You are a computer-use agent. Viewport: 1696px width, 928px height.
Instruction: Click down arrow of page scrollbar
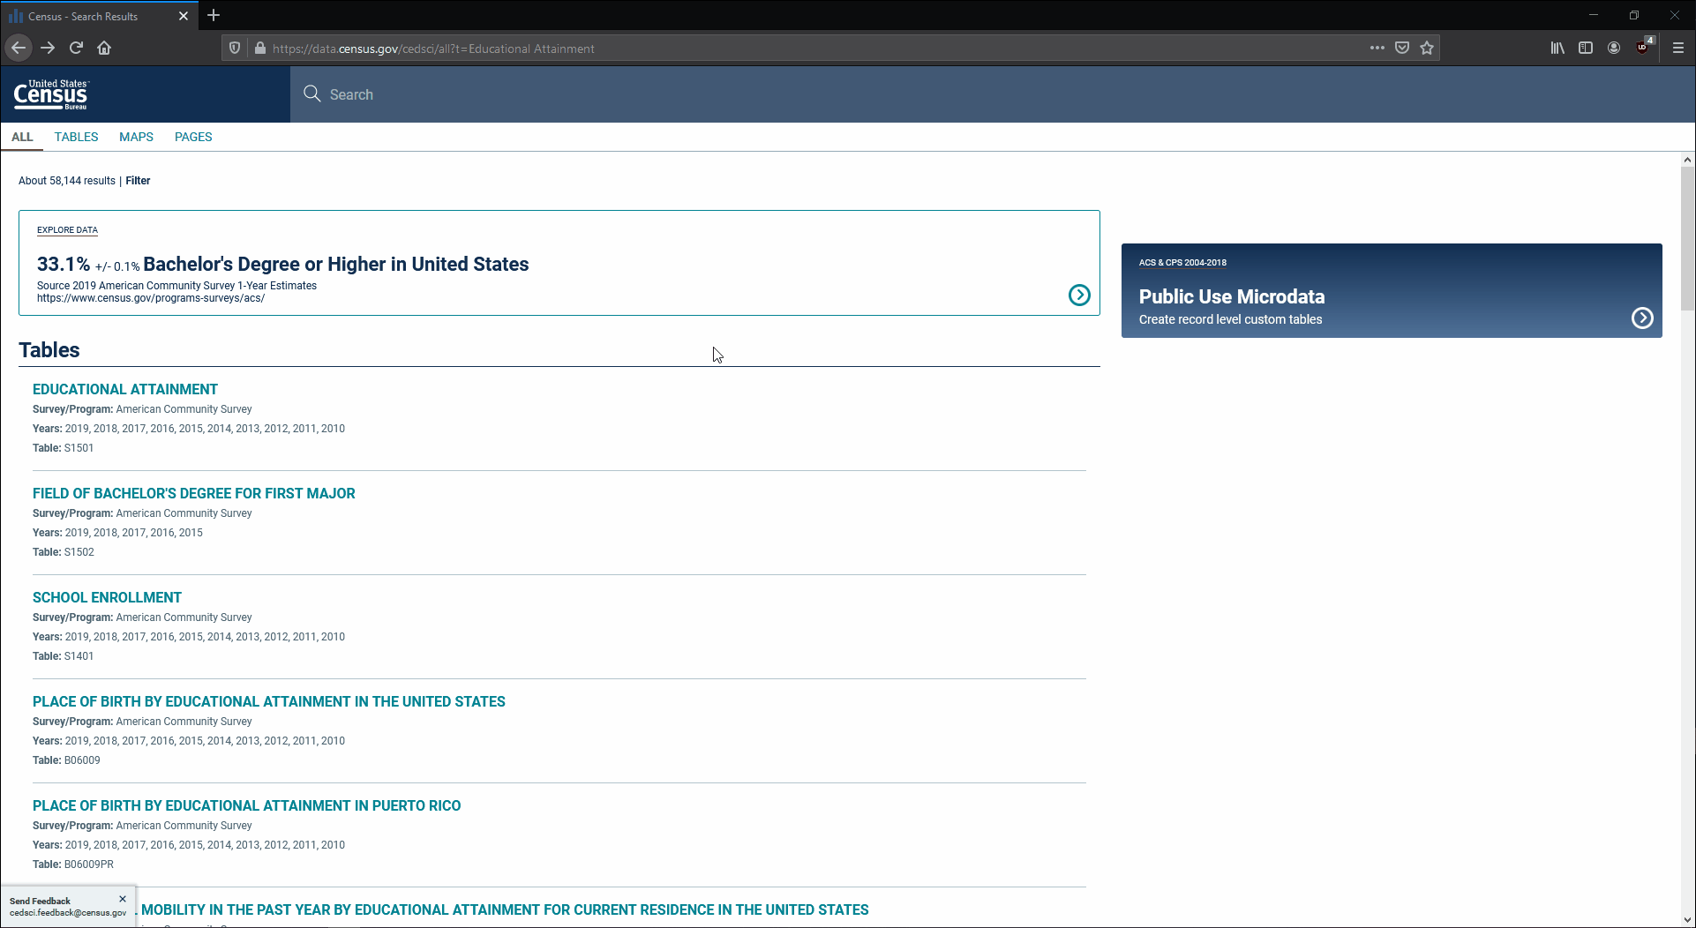[1687, 920]
